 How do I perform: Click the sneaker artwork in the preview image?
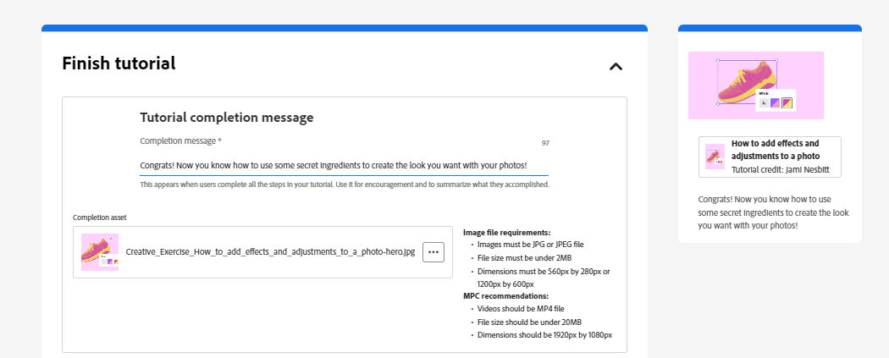point(745,81)
